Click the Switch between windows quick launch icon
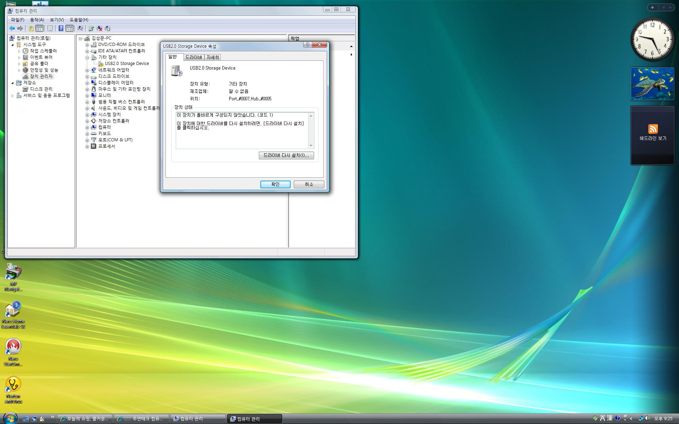Viewport: 679px width, 424px height. click(34, 419)
